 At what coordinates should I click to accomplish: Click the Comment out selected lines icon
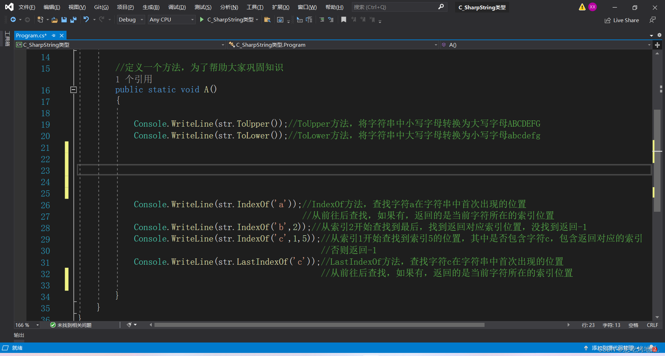point(322,20)
